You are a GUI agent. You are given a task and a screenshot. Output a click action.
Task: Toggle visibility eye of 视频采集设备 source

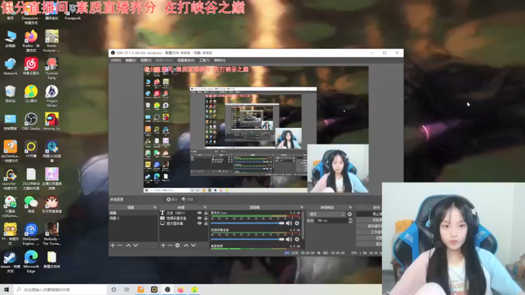(199, 218)
